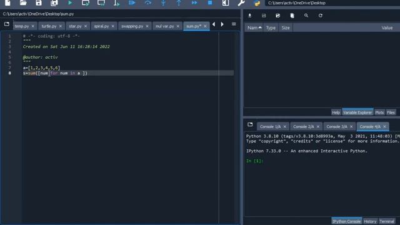Viewport: 400px width, 225px height.
Task: Switch to the Variable Explorer tab
Action: [357, 112]
